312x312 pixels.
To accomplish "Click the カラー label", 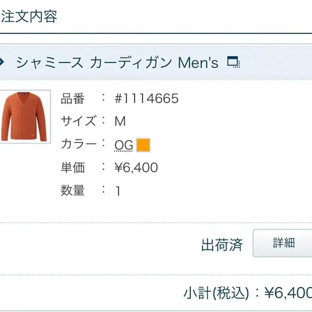I will [x=78, y=144].
